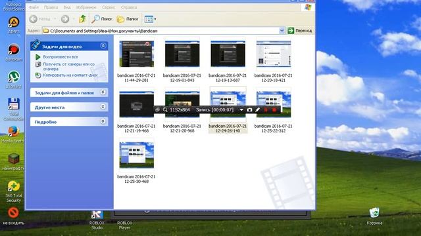Open uTorrent desktop shortcut
Screen dimensions: 421x236
[x=14, y=79]
